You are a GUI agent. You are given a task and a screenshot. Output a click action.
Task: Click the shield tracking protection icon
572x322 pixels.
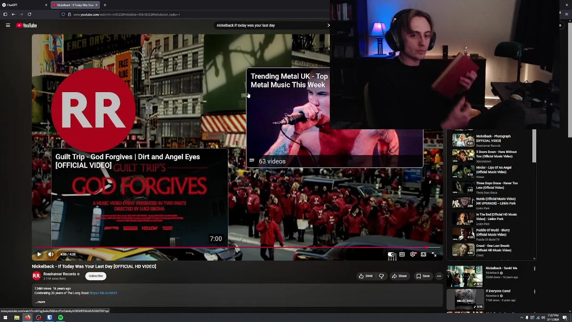63,14
